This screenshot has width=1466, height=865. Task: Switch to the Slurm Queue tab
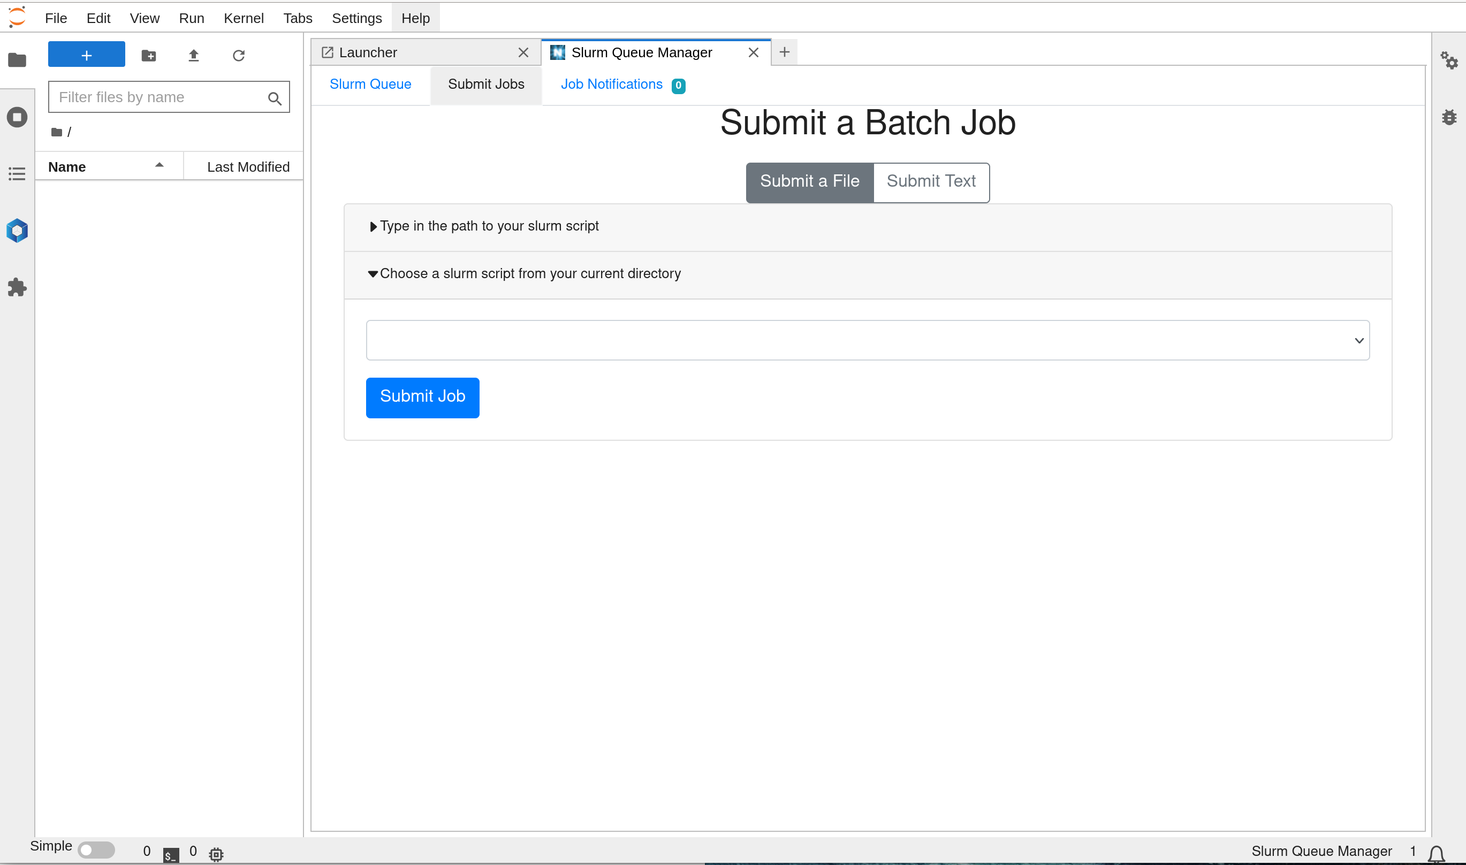pos(370,85)
